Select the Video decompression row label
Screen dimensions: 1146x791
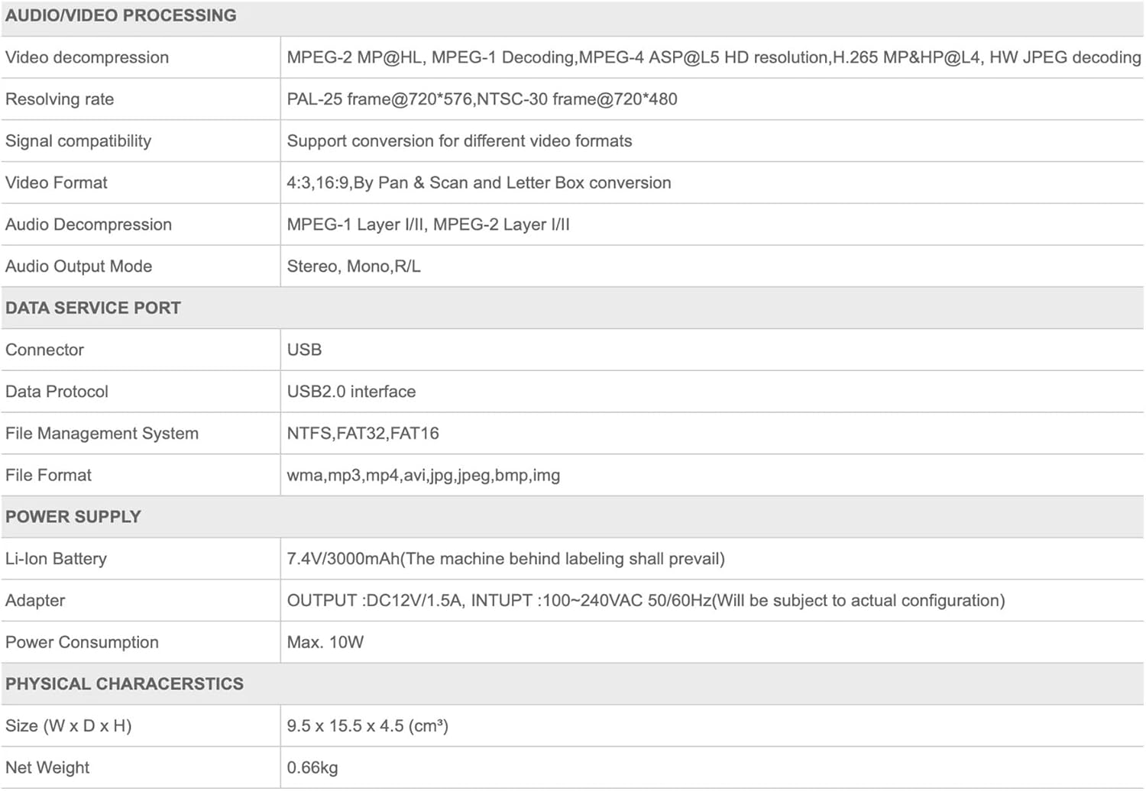pos(87,57)
